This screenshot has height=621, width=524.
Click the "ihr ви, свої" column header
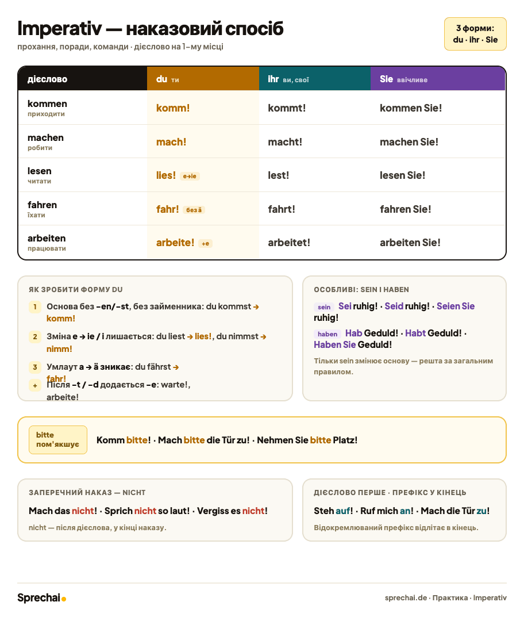[315, 79]
